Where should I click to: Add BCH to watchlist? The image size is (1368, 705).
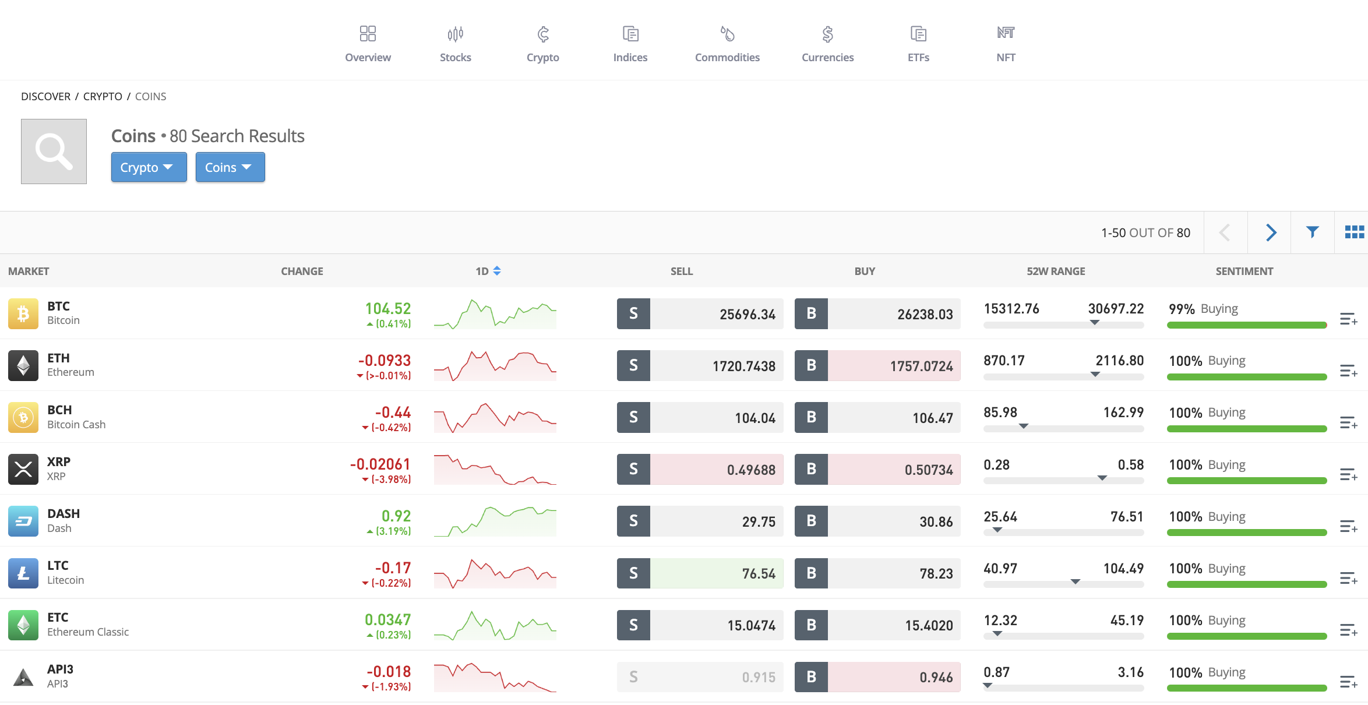(1348, 422)
